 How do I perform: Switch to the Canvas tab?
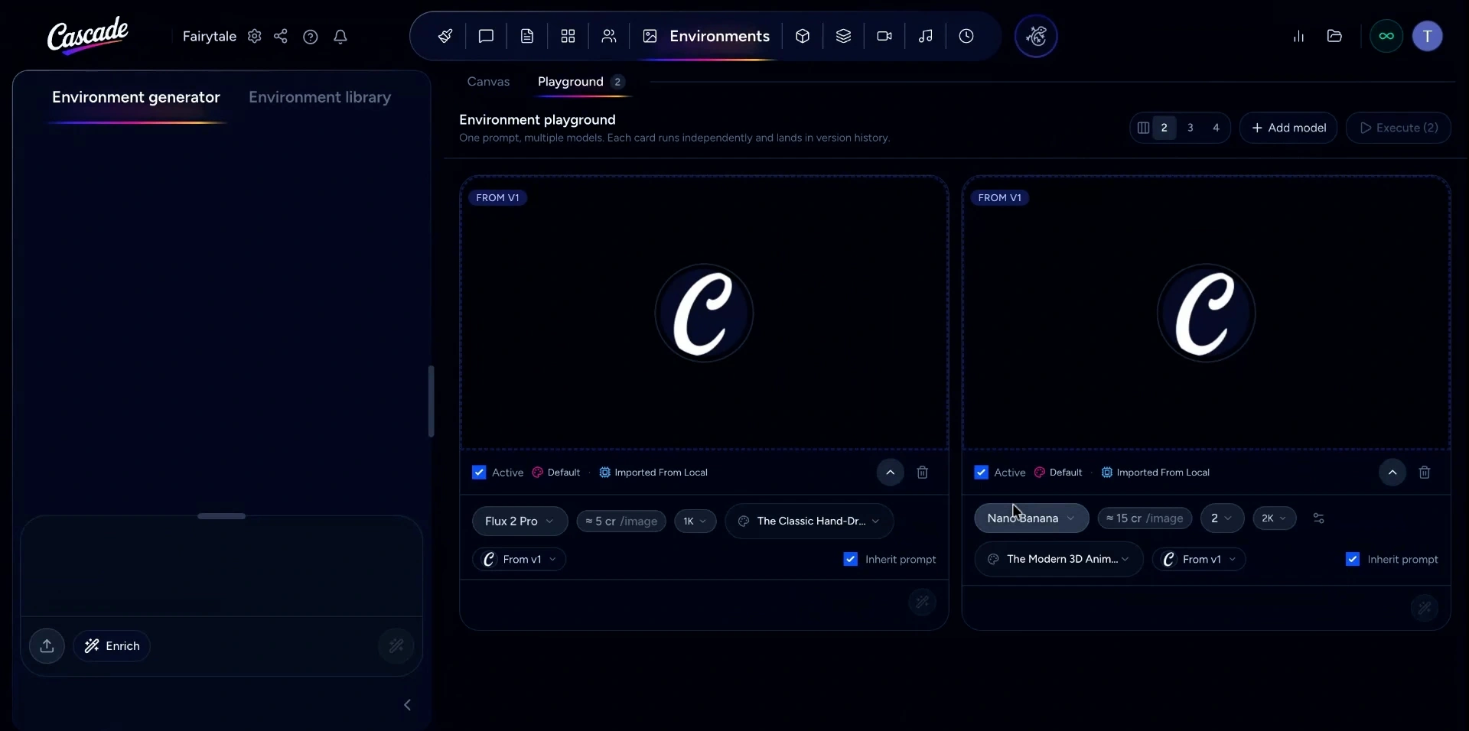click(x=488, y=82)
